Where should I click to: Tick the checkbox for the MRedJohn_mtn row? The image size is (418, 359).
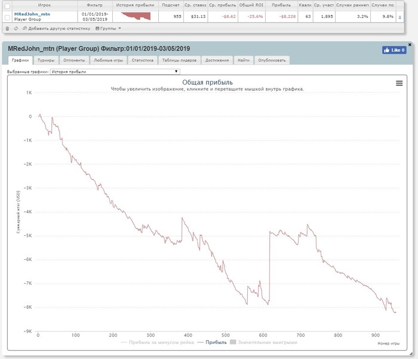(x=7, y=17)
